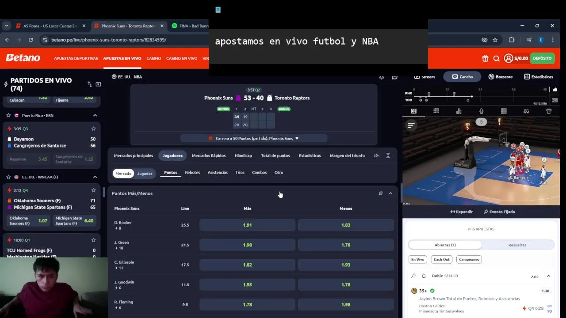Open the user account balance icon
This screenshot has width=566, height=318.
[509, 58]
